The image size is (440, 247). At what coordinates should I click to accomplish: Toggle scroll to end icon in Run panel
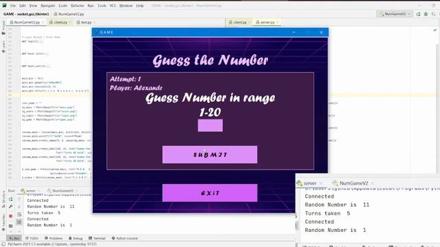[19, 222]
